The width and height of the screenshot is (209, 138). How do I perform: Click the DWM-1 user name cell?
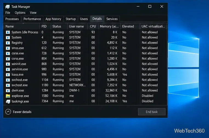(x=74, y=91)
